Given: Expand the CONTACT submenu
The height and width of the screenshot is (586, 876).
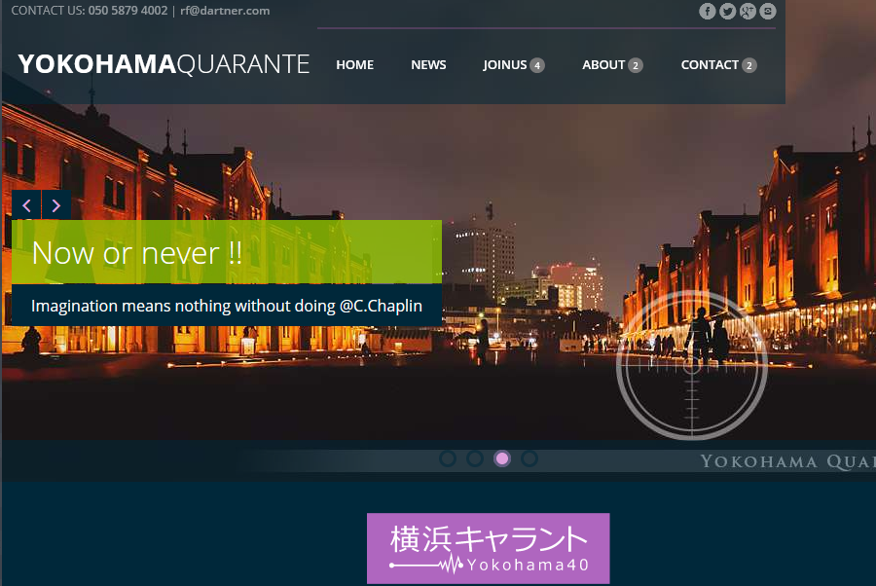Looking at the screenshot, I should tap(717, 65).
